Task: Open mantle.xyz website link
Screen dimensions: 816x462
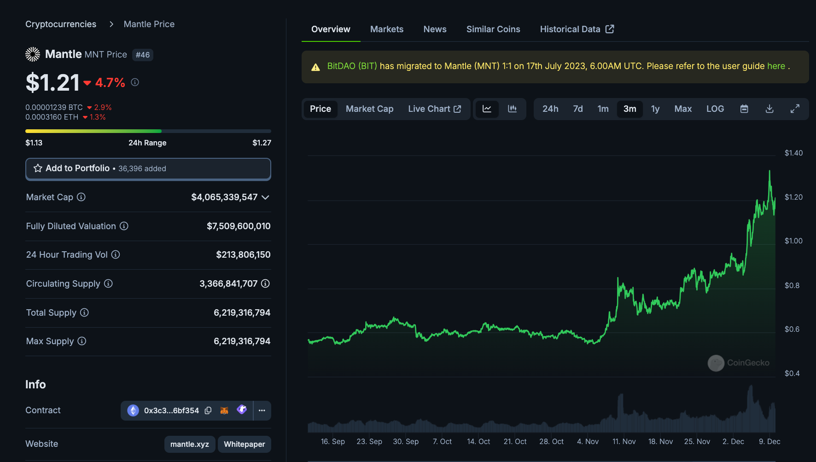Action: (190, 444)
